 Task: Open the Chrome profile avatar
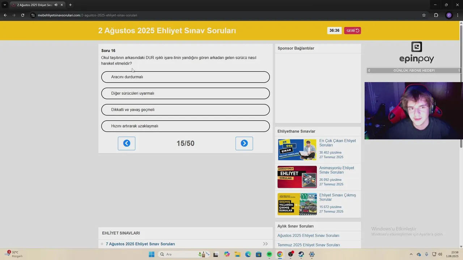tap(449, 15)
